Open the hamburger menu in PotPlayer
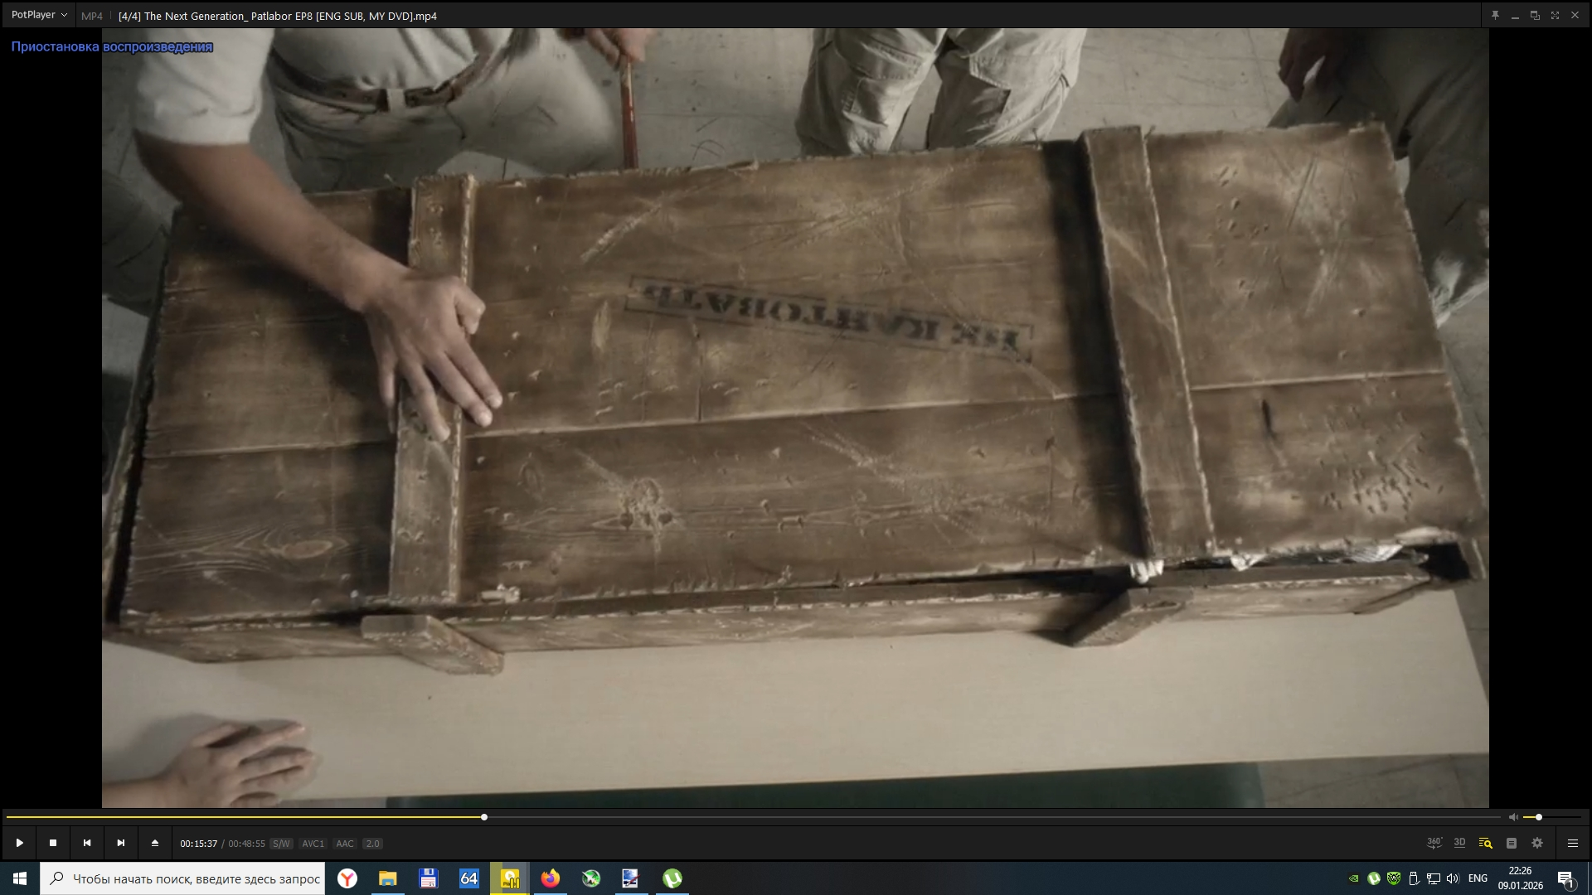 (1572, 843)
